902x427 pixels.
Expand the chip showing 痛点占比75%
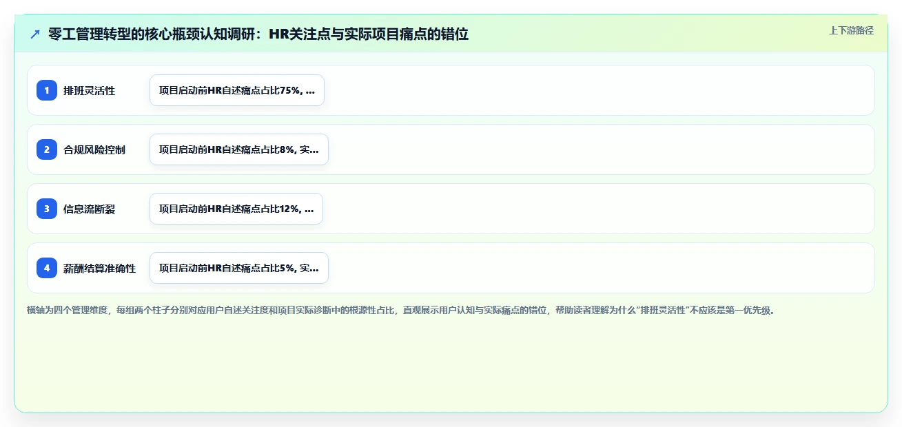[237, 90]
